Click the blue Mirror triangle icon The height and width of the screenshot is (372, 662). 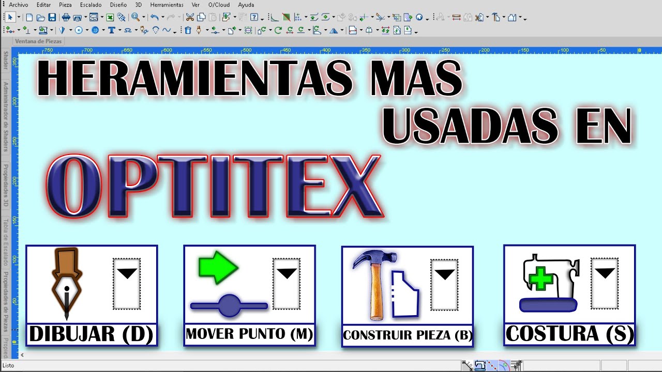click(x=334, y=30)
